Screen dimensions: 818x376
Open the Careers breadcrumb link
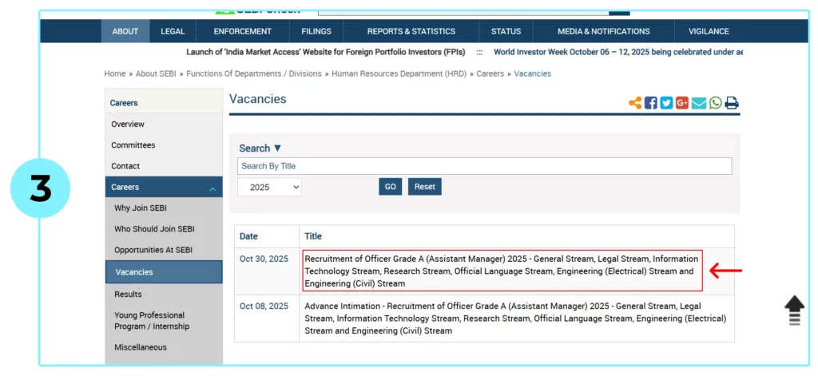click(x=490, y=73)
